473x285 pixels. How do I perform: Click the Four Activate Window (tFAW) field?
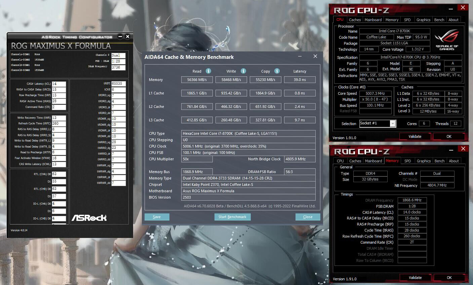(59, 158)
